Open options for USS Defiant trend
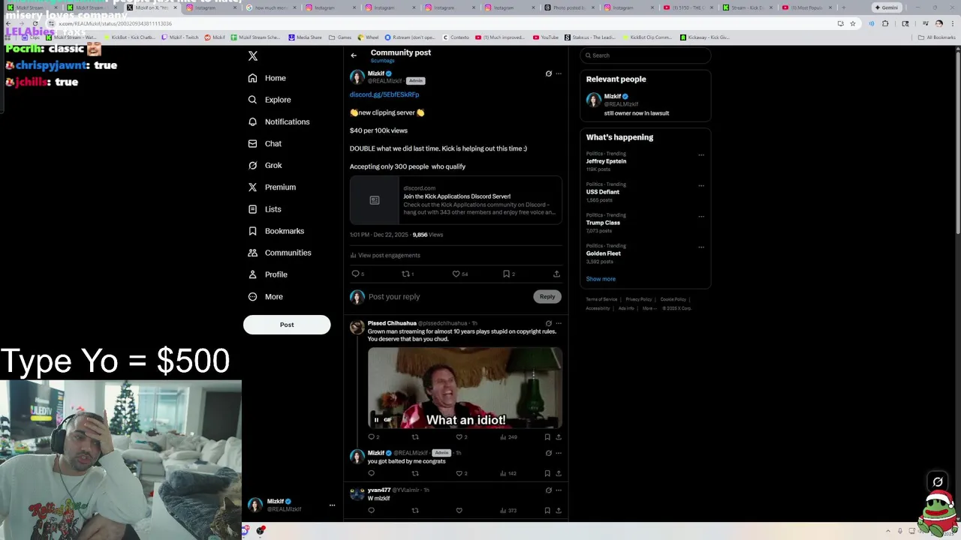The image size is (961, 540). [x=701, y=186]
